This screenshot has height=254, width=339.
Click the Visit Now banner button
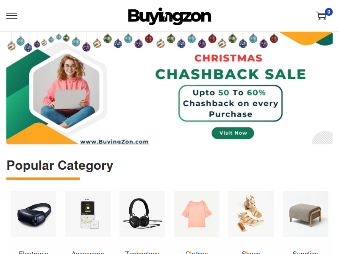click(233, 133)
